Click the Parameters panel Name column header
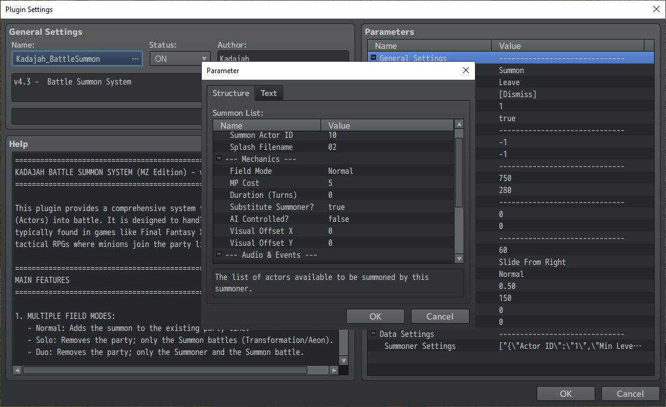The image size is (666, 407). click(x=429, y=46)
